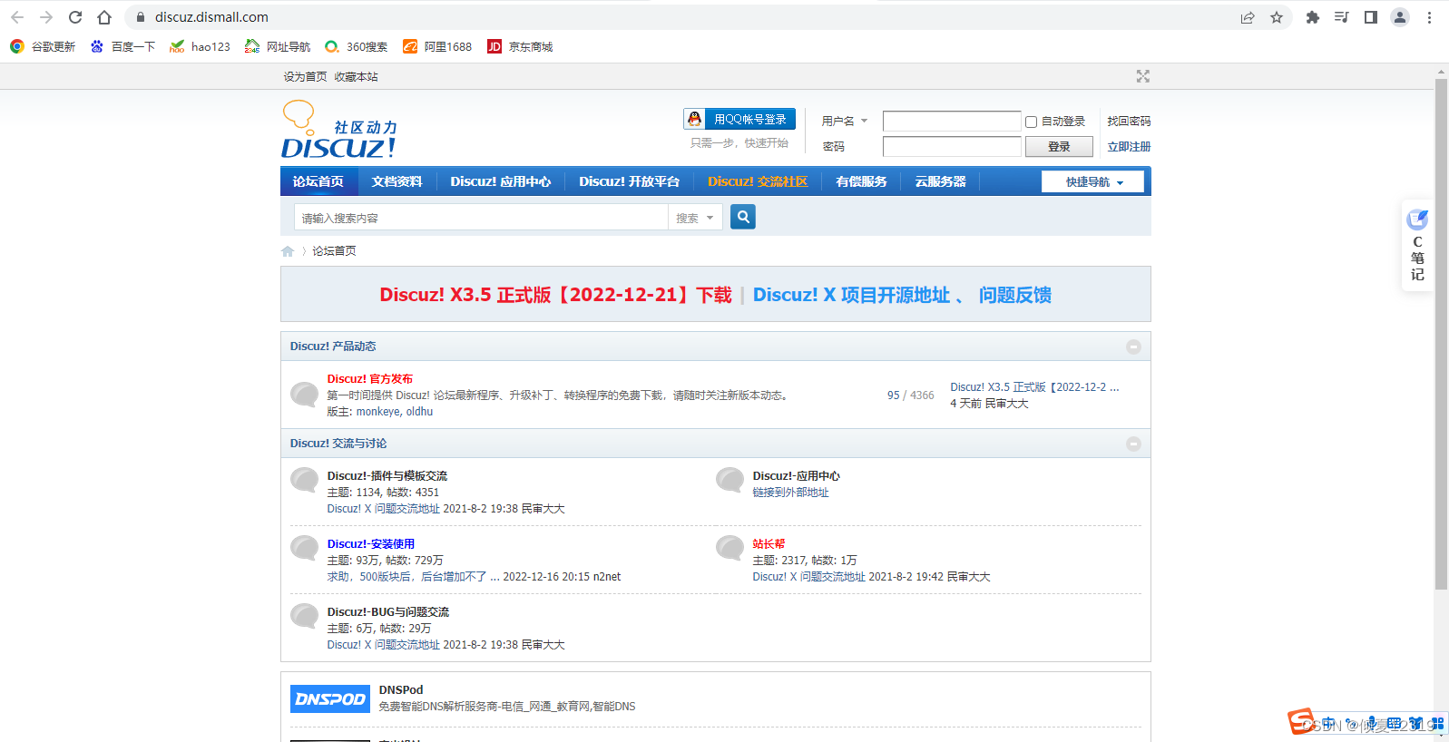This screenshot has height=742, width=1449.
Task: Select the 云服务器 nav tab
Action: tap(940, 181)
